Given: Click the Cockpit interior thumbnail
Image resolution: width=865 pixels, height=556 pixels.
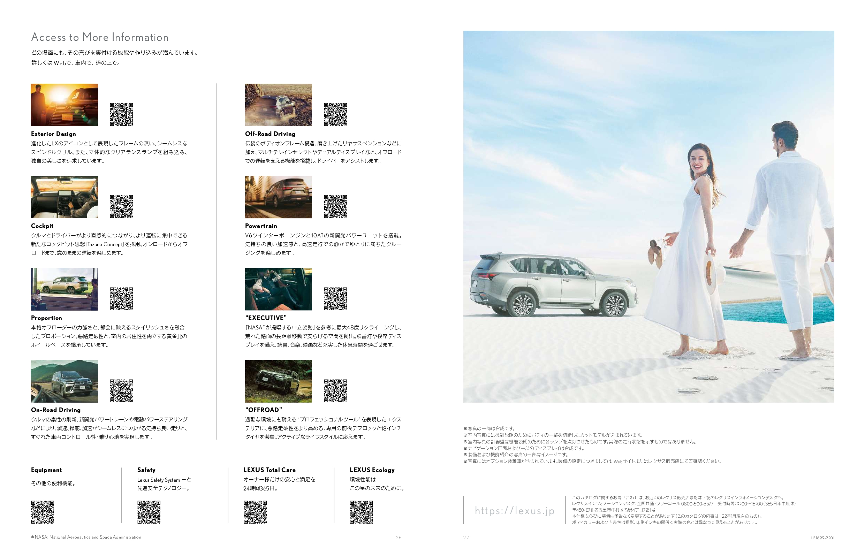Looking at the screenshot, I should point(64,197).
